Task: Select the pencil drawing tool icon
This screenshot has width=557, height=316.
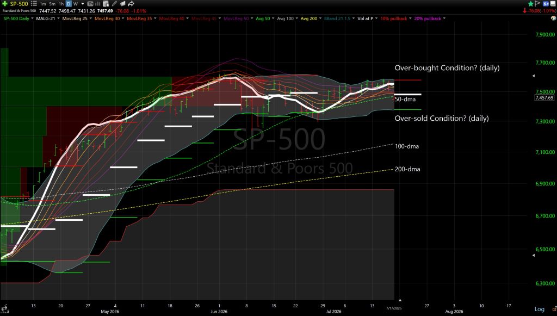Action: (x=114, y=4)
